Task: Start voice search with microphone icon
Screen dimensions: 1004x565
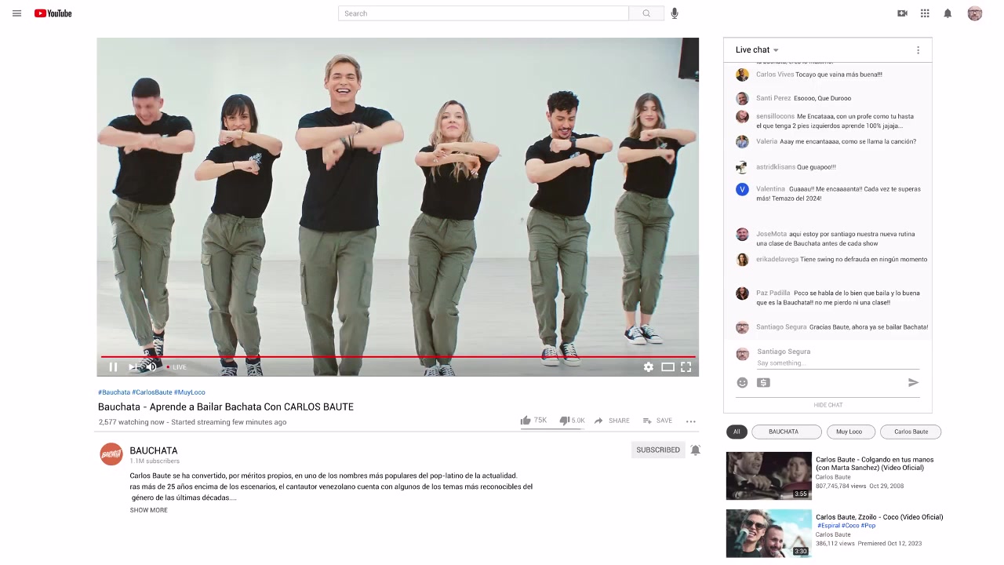Action: tap(675, 13)
